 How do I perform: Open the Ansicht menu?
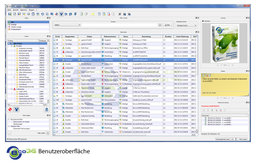[x=16, y=10]
